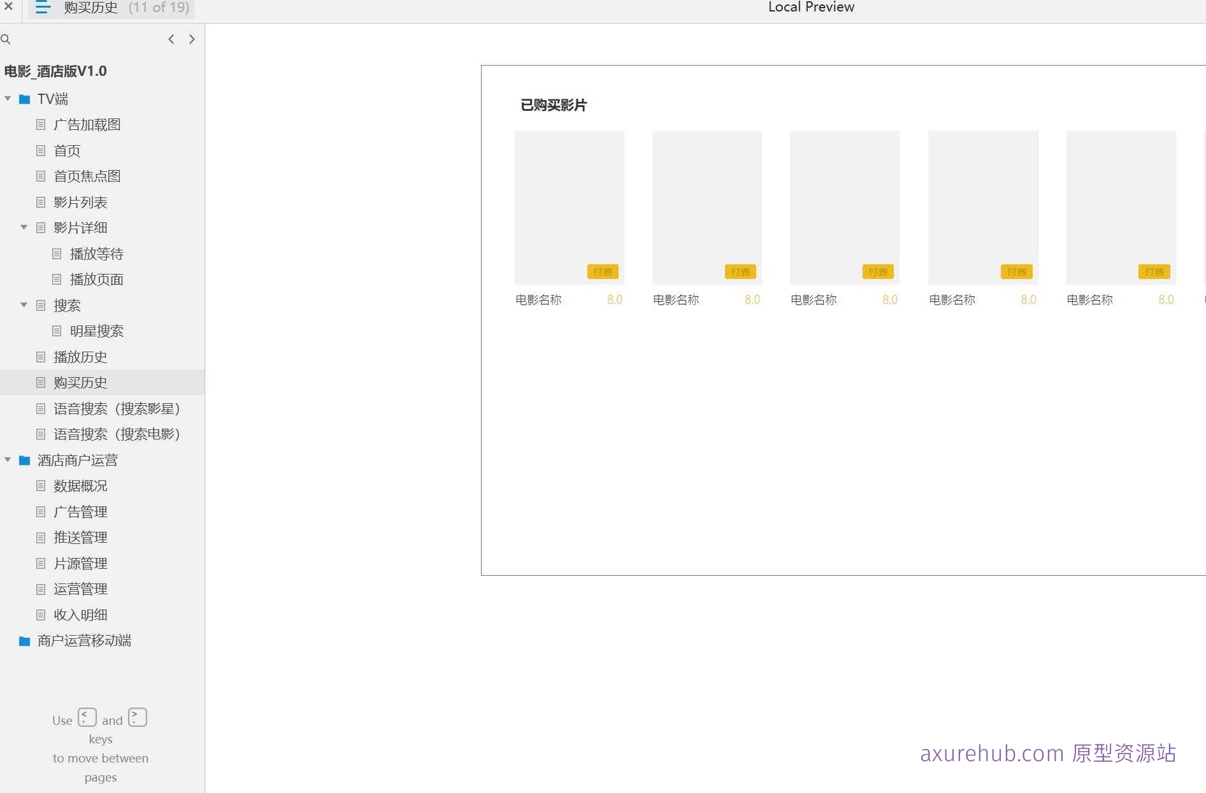The width and height of the screenshot is (1206, 793).
Task: Click page icon beside 影片列表
Action: tap(41, 203)
